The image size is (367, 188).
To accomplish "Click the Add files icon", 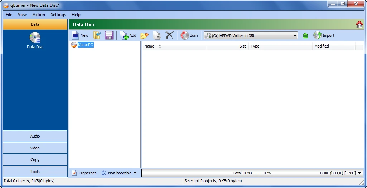I will [124, 35].
